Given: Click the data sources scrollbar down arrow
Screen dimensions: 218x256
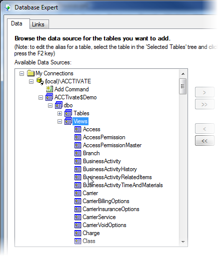Looking at the screenshot, I should [183, 242].
